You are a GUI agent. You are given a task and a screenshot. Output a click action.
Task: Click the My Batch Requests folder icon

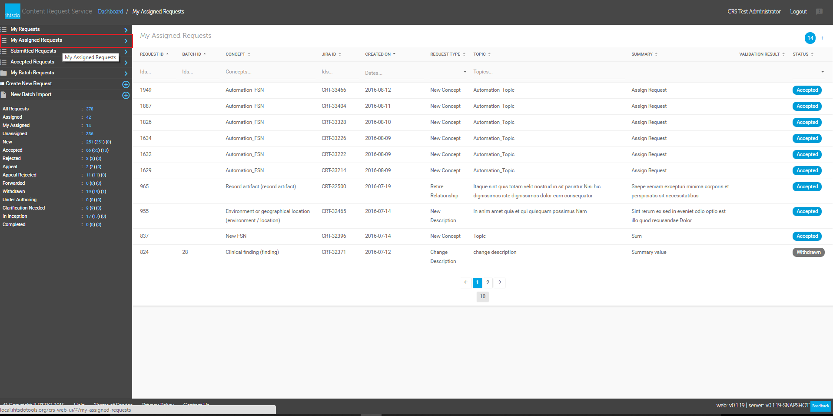4,73
